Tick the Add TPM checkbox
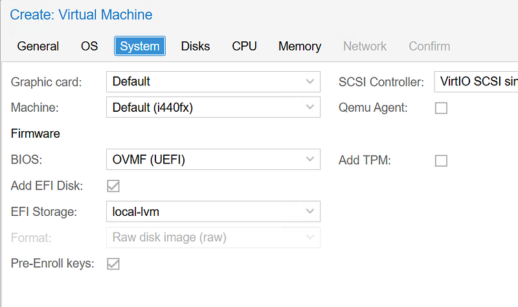Screen dimensions: 518x307 (441, 160)
